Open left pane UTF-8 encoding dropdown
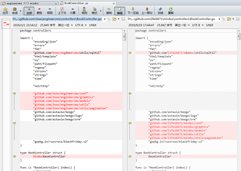 pos(80,25)
